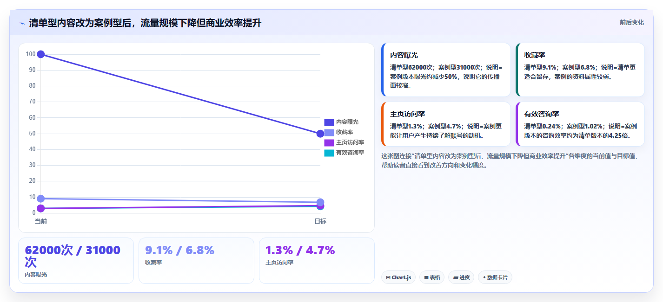663x302 pixels.
Task: Select the 收藏率 data point at 目标
Action: pyautogui.click(x=320, y=202)
